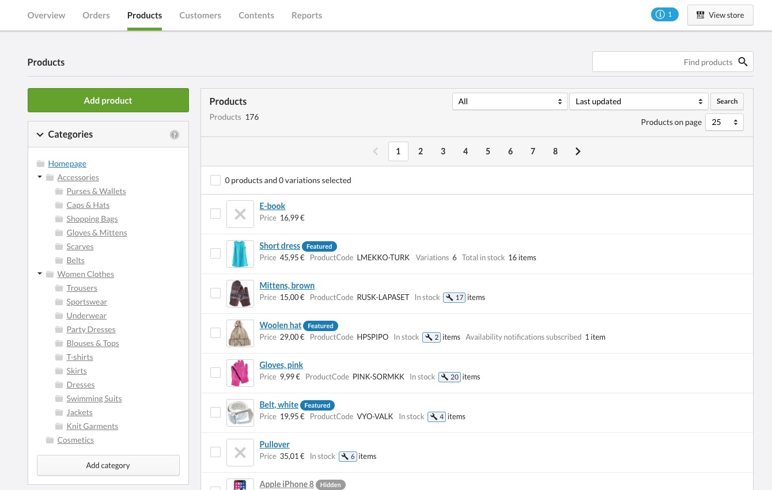Click the Search button
The image size is (772, 490).
click(727, 101)
